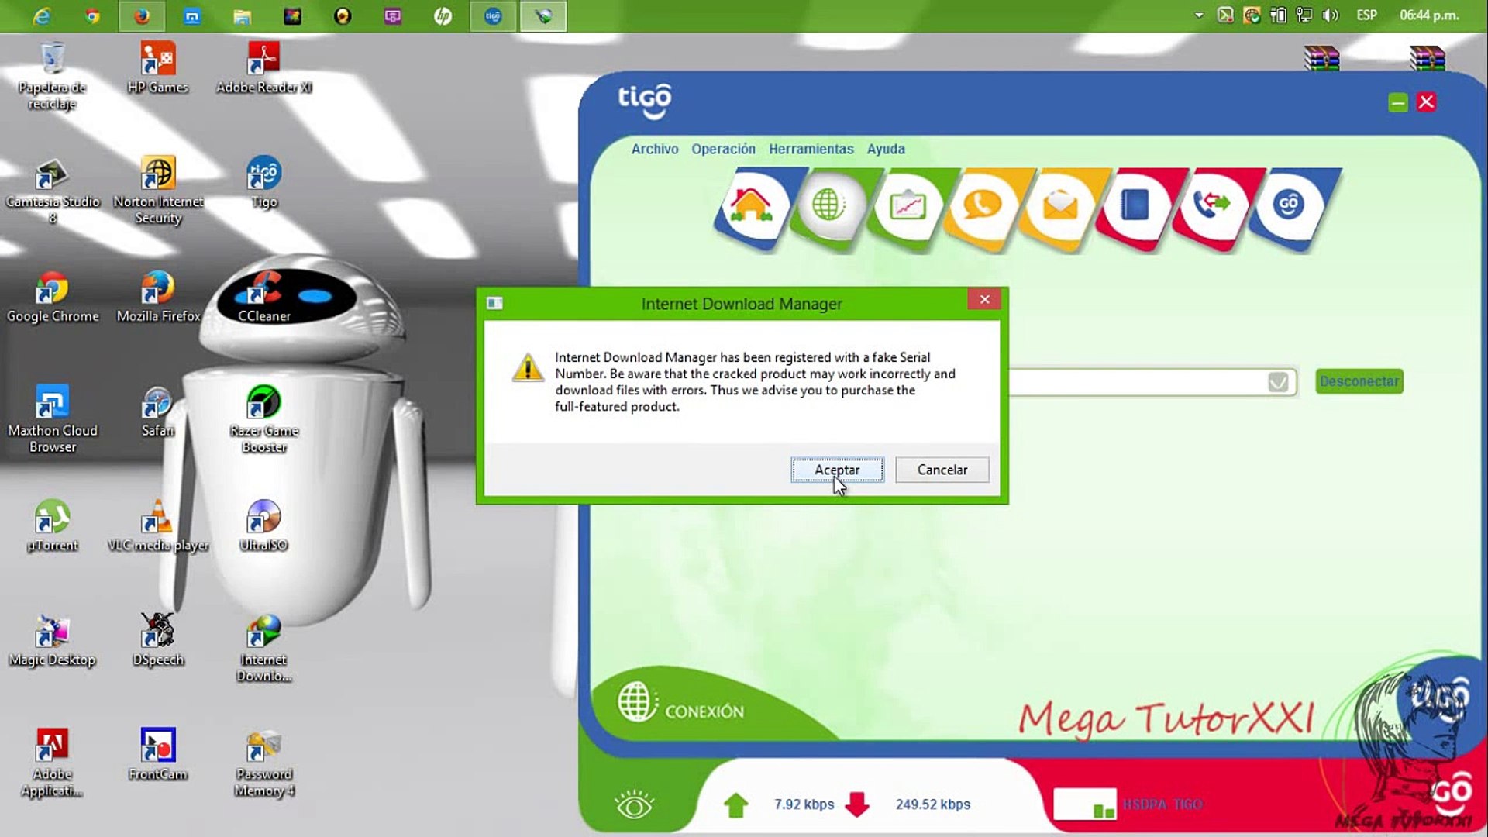Select the µTorrent desktop icon
This screenshot has height=837, width=1488.
pyautogui.click(x=53, y=525)
